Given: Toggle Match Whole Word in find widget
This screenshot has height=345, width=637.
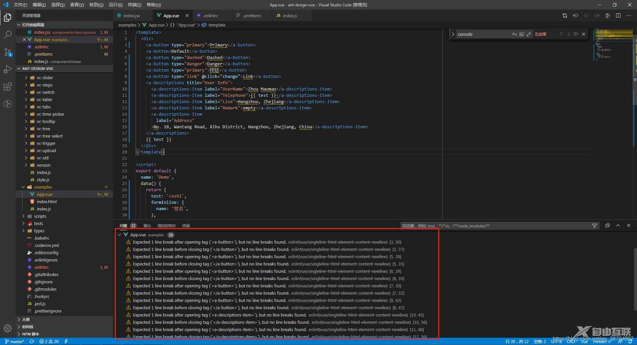Looking at the screenshot, I should [522, 34].
